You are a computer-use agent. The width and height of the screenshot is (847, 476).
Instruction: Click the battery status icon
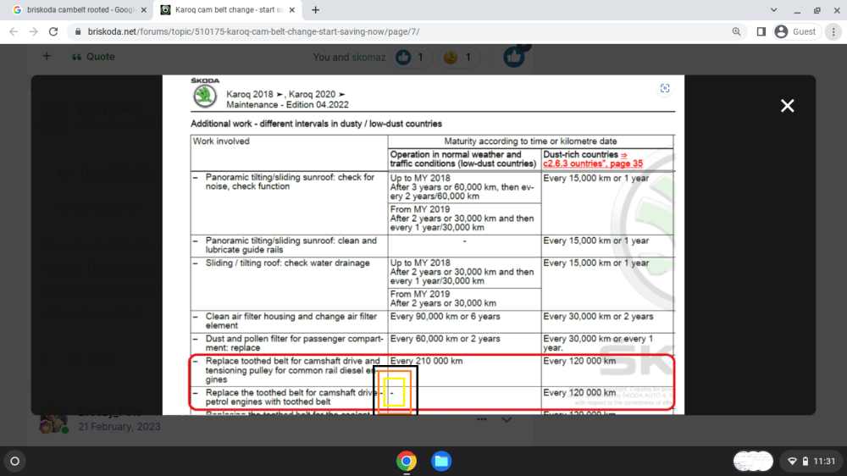tap(805, 462)
